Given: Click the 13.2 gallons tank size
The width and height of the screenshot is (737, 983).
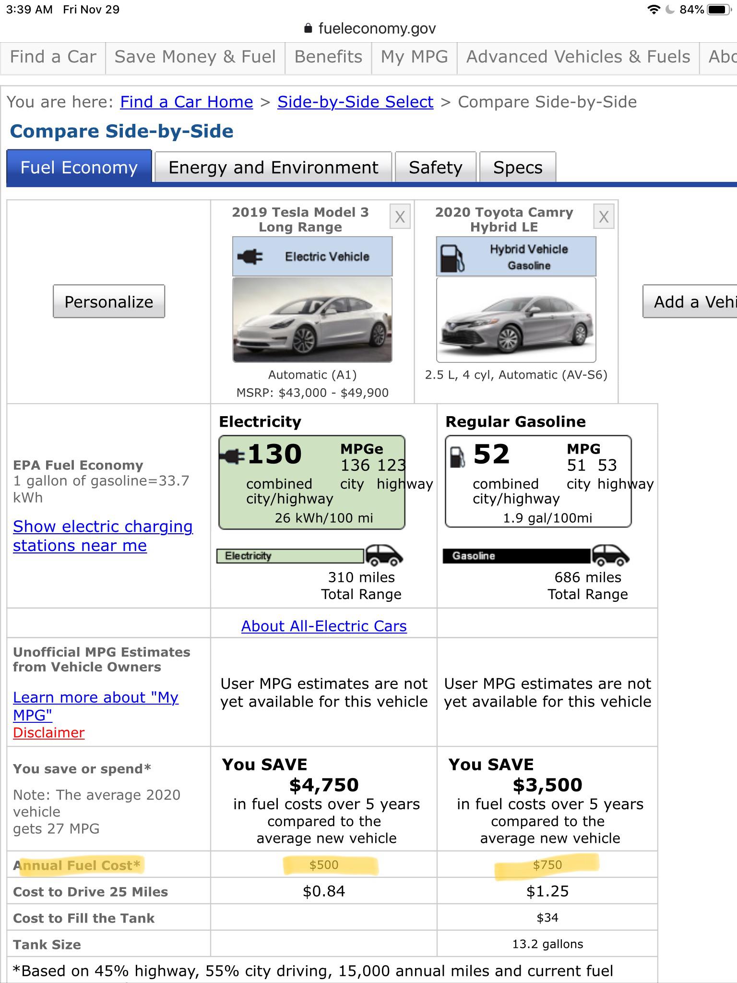Looking at the screenshot, I should [547, 944].
